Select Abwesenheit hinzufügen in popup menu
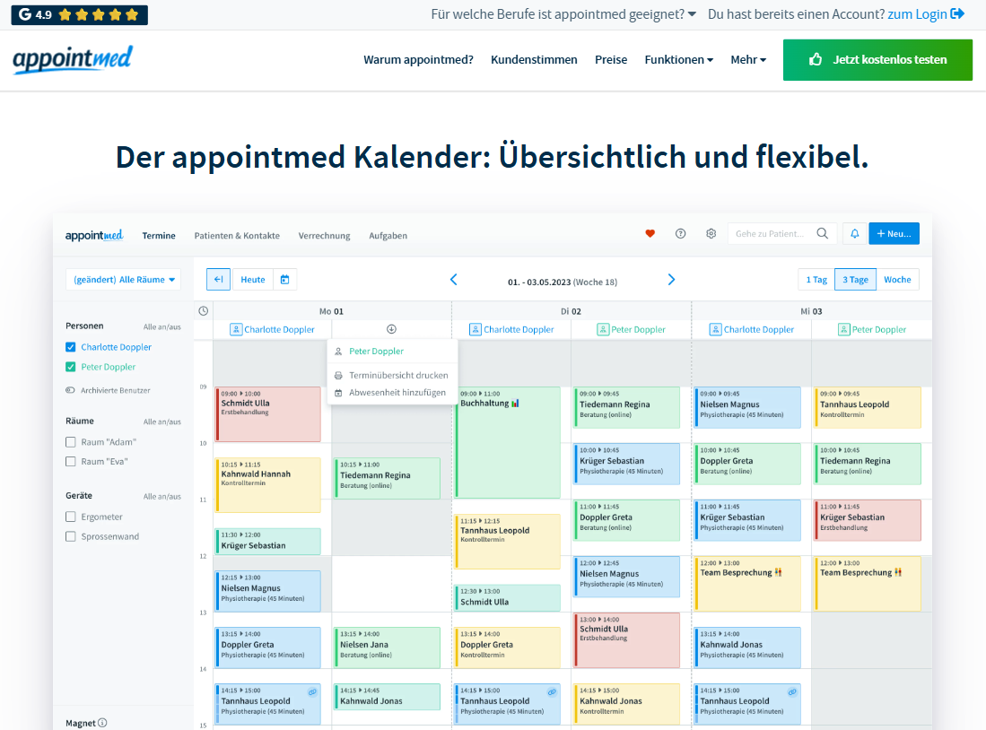Viewport: 986px width, 730px height. [x=397, y=392]
